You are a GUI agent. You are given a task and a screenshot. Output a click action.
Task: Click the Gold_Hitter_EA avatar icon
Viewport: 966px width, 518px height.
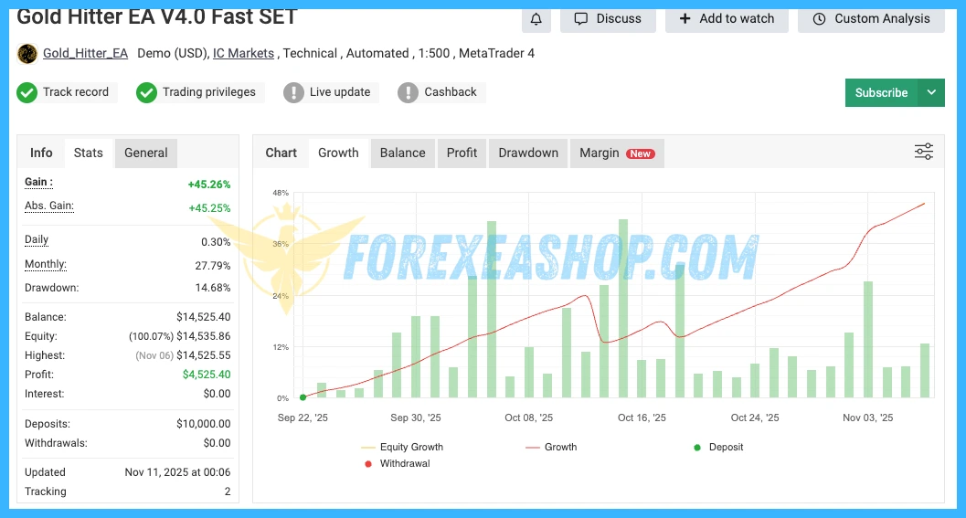27,54
